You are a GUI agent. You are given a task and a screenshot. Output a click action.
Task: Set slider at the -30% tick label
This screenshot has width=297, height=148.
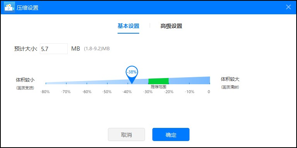pyautogui.click(x=148, y=92)
